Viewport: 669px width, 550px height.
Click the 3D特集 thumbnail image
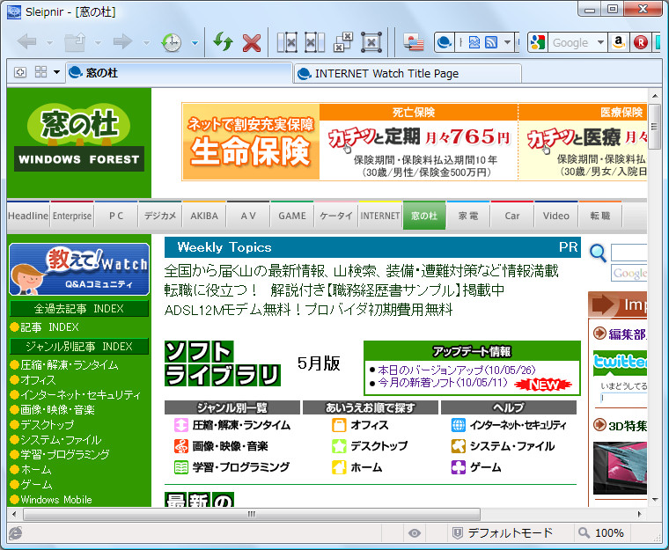[x=620, y=468]
